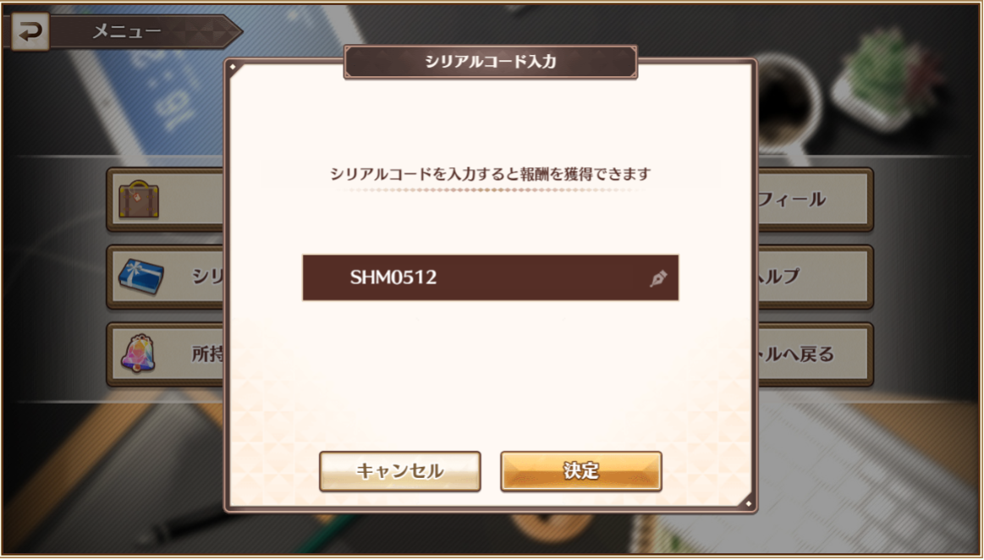Open the partially hidden フィール profile button
Viewport: 984px width, 560px height.
coord(815,200)
